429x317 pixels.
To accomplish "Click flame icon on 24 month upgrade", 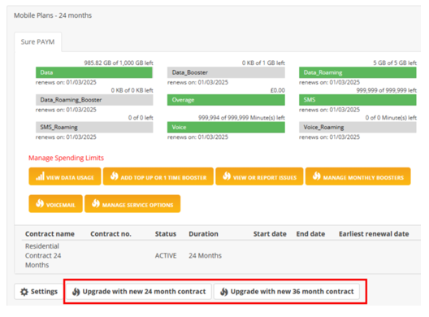I will pos(76,292).
